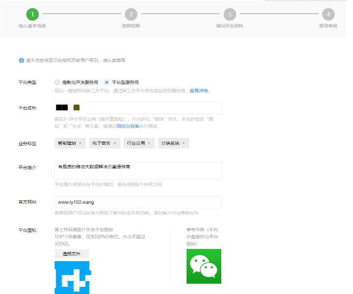353x294 pixels.
Task: Remove the 行业应用 tag using its x
Action: [149, 143]
